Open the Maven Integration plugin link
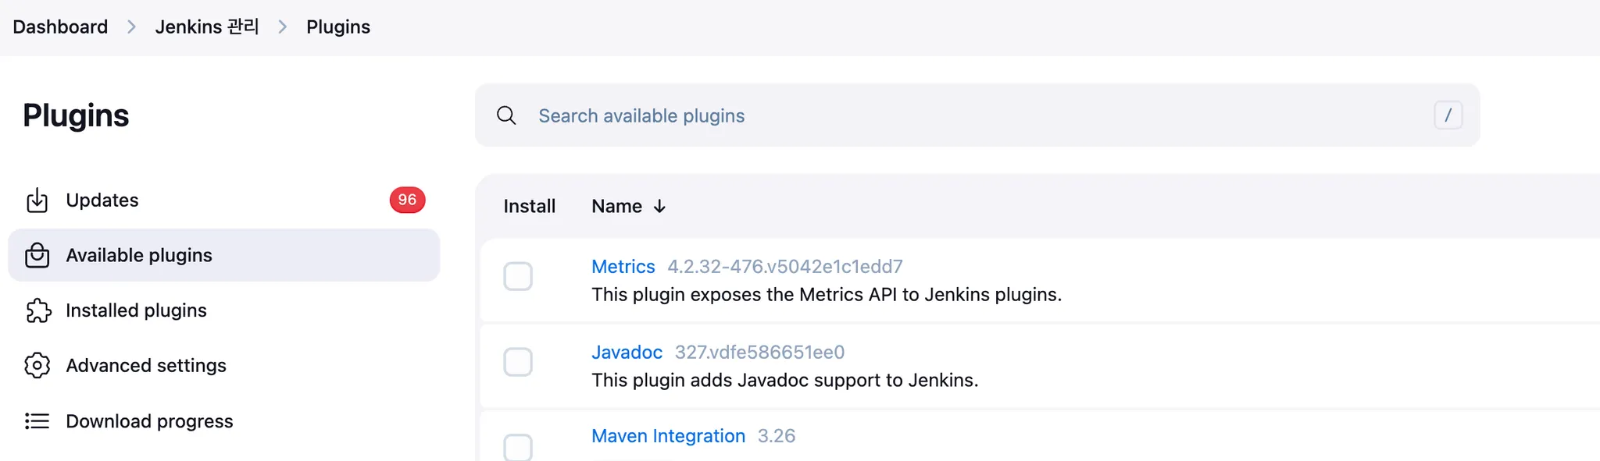Viewport: 1600px width, 461px height. (668, 436)
